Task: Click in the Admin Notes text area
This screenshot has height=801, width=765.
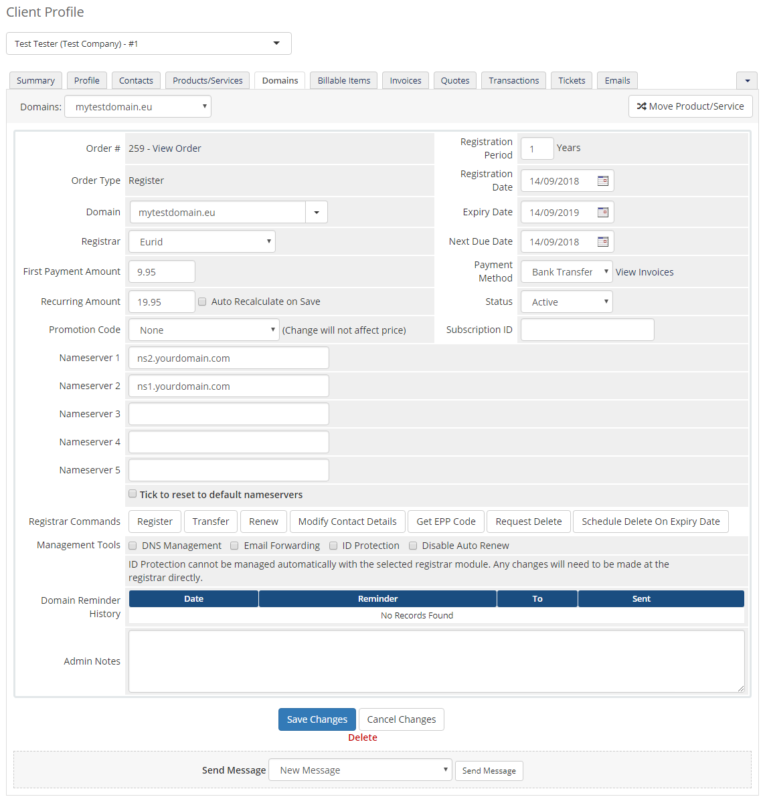Action: click(436, 661)
